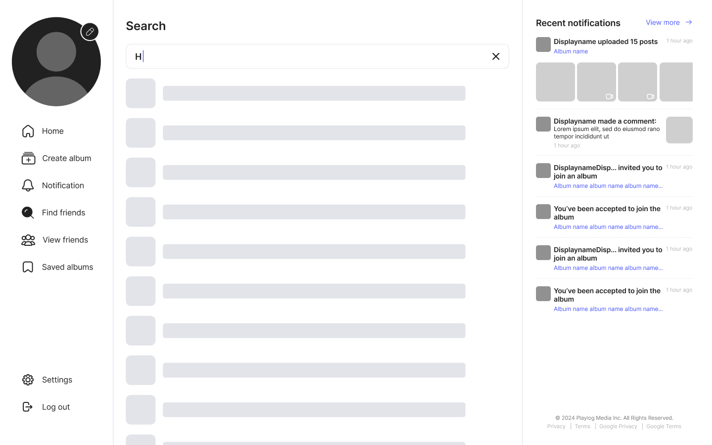Open the comment's image thumbnail

tap(679, 130)
